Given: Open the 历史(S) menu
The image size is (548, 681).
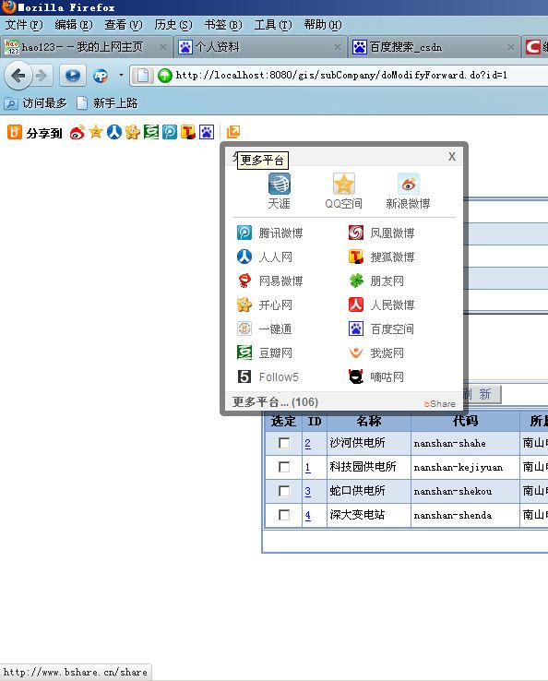Looking at the screenshot, I should (x=173, y=25).
